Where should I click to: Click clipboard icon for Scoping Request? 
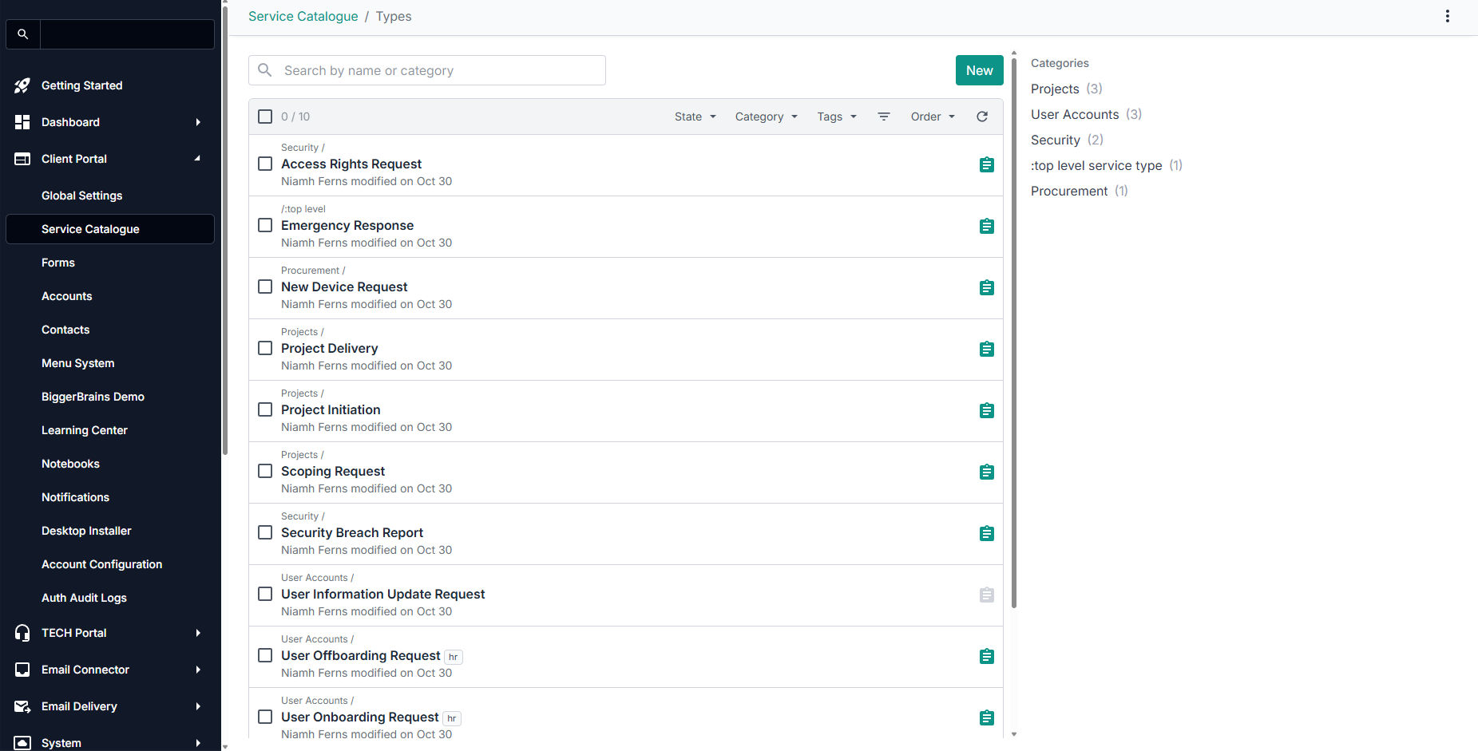(987, 472)
